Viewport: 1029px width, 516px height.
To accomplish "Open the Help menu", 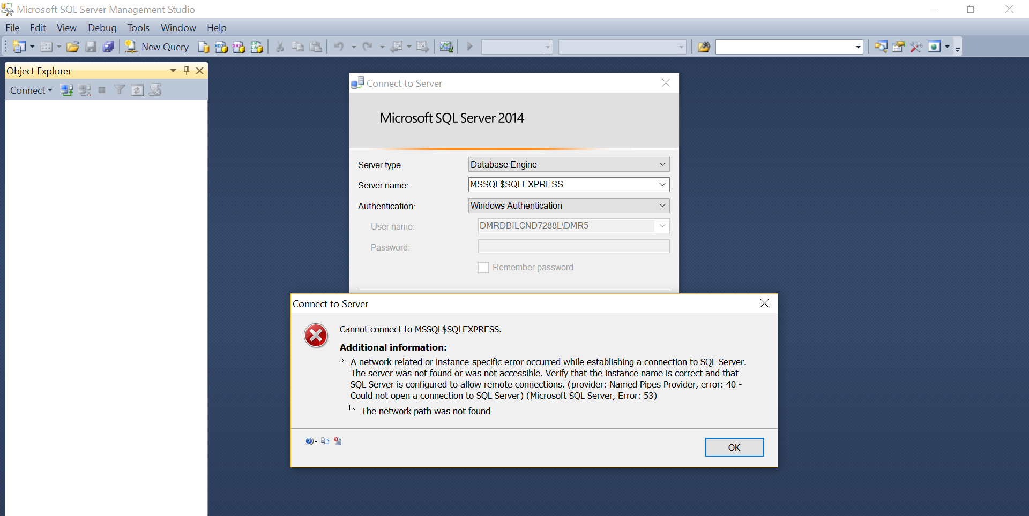I will (x=217, y=28).
